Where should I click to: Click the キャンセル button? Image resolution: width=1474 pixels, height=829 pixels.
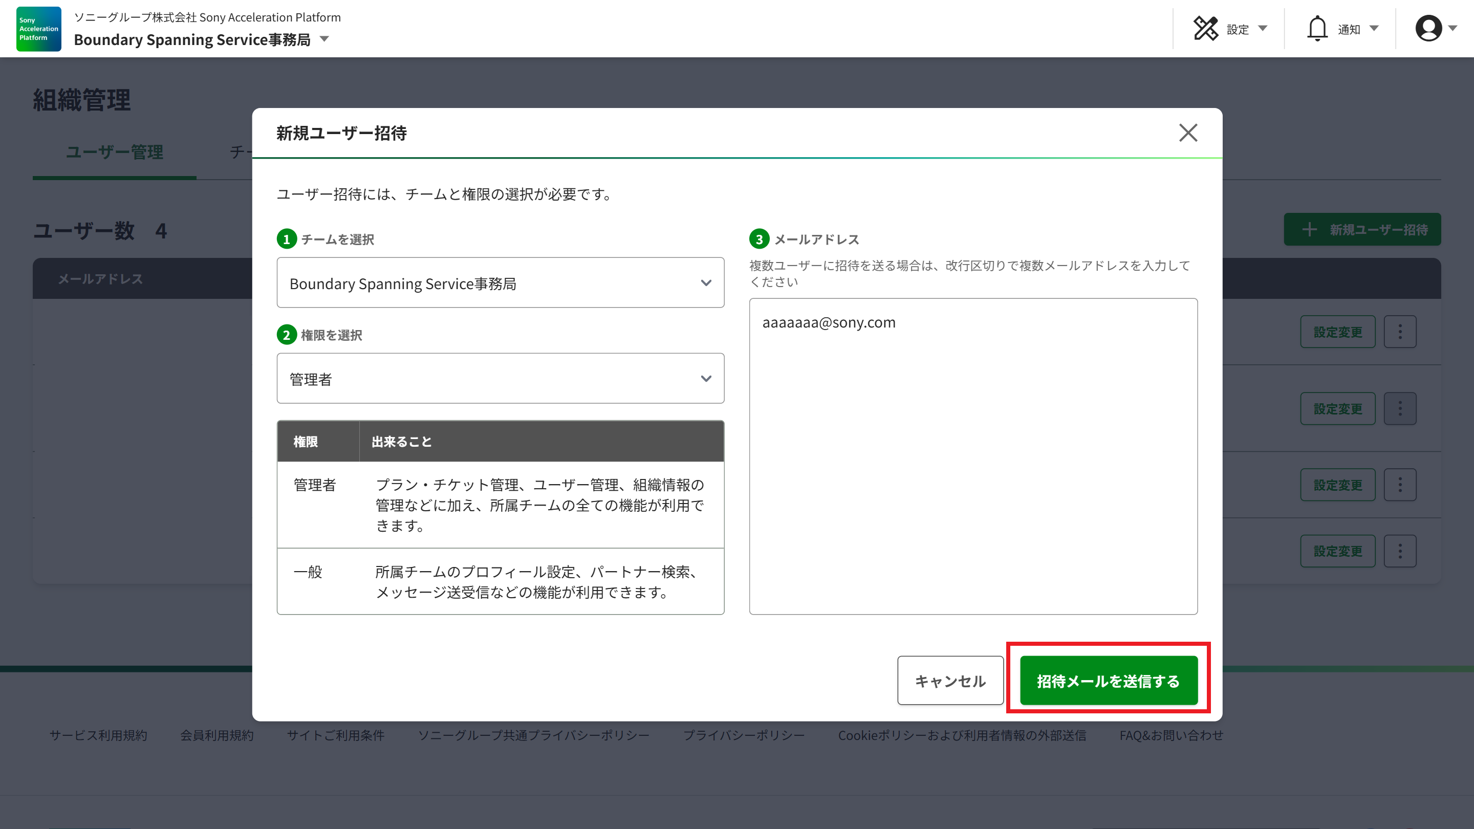pyautogui.click(x=950, y=680)
